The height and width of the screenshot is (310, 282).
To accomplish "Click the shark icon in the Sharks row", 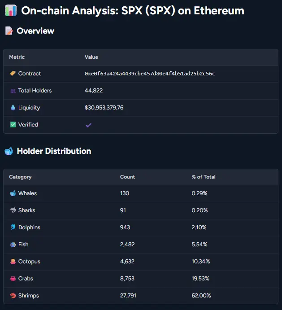I will 13,210.
